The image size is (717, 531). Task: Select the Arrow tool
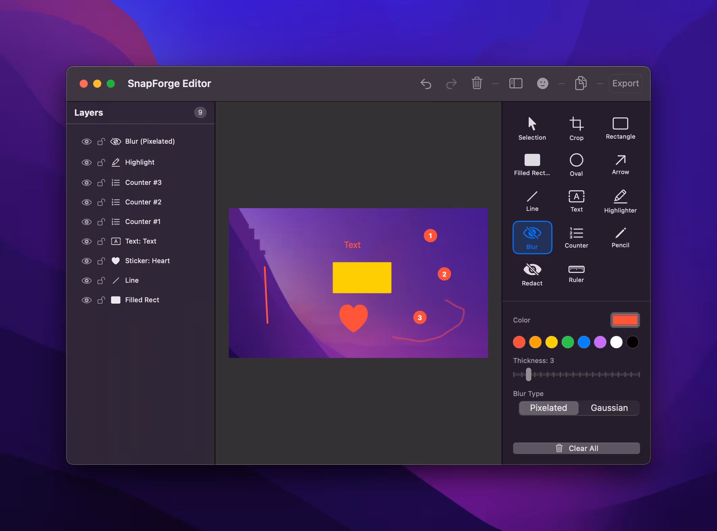tap(620, 165)
